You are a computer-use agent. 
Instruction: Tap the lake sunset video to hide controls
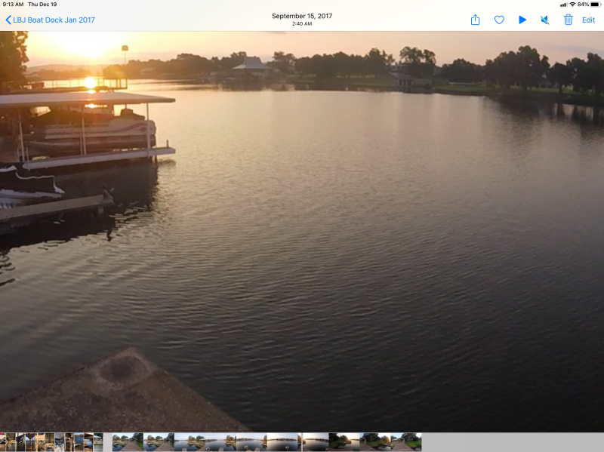pyautogui.click(x=302, y=231)
